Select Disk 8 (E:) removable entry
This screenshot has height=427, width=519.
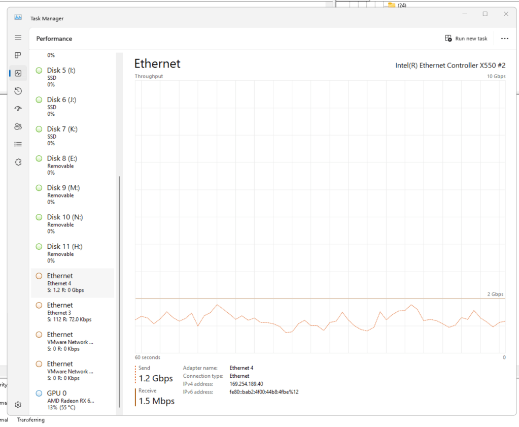(73, 166)
